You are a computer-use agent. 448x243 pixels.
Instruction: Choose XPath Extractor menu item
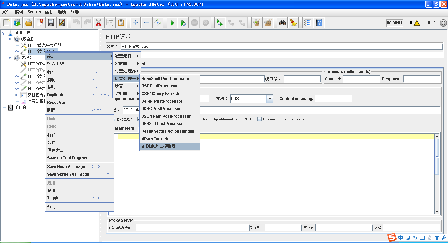pyautogui.click(x=170, y=139)
